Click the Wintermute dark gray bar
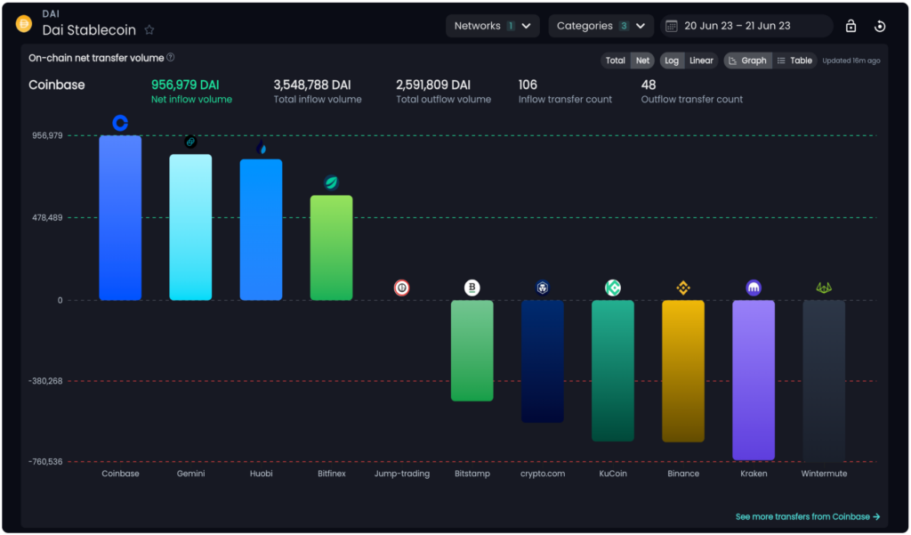The width and height of the screenshot is (911, 535). click(824, 381)
